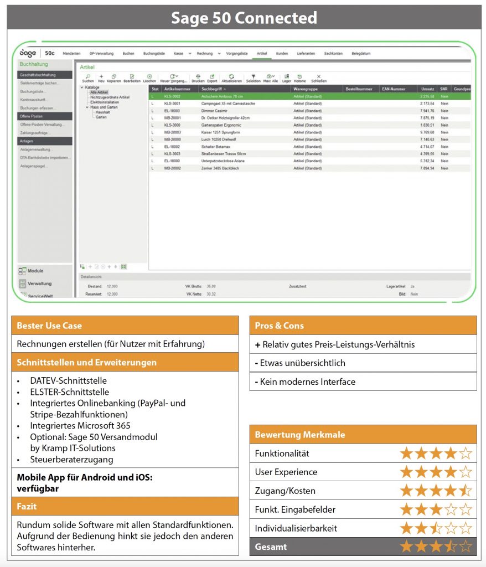Open Anlagenverwaltung link

(36, 150)
